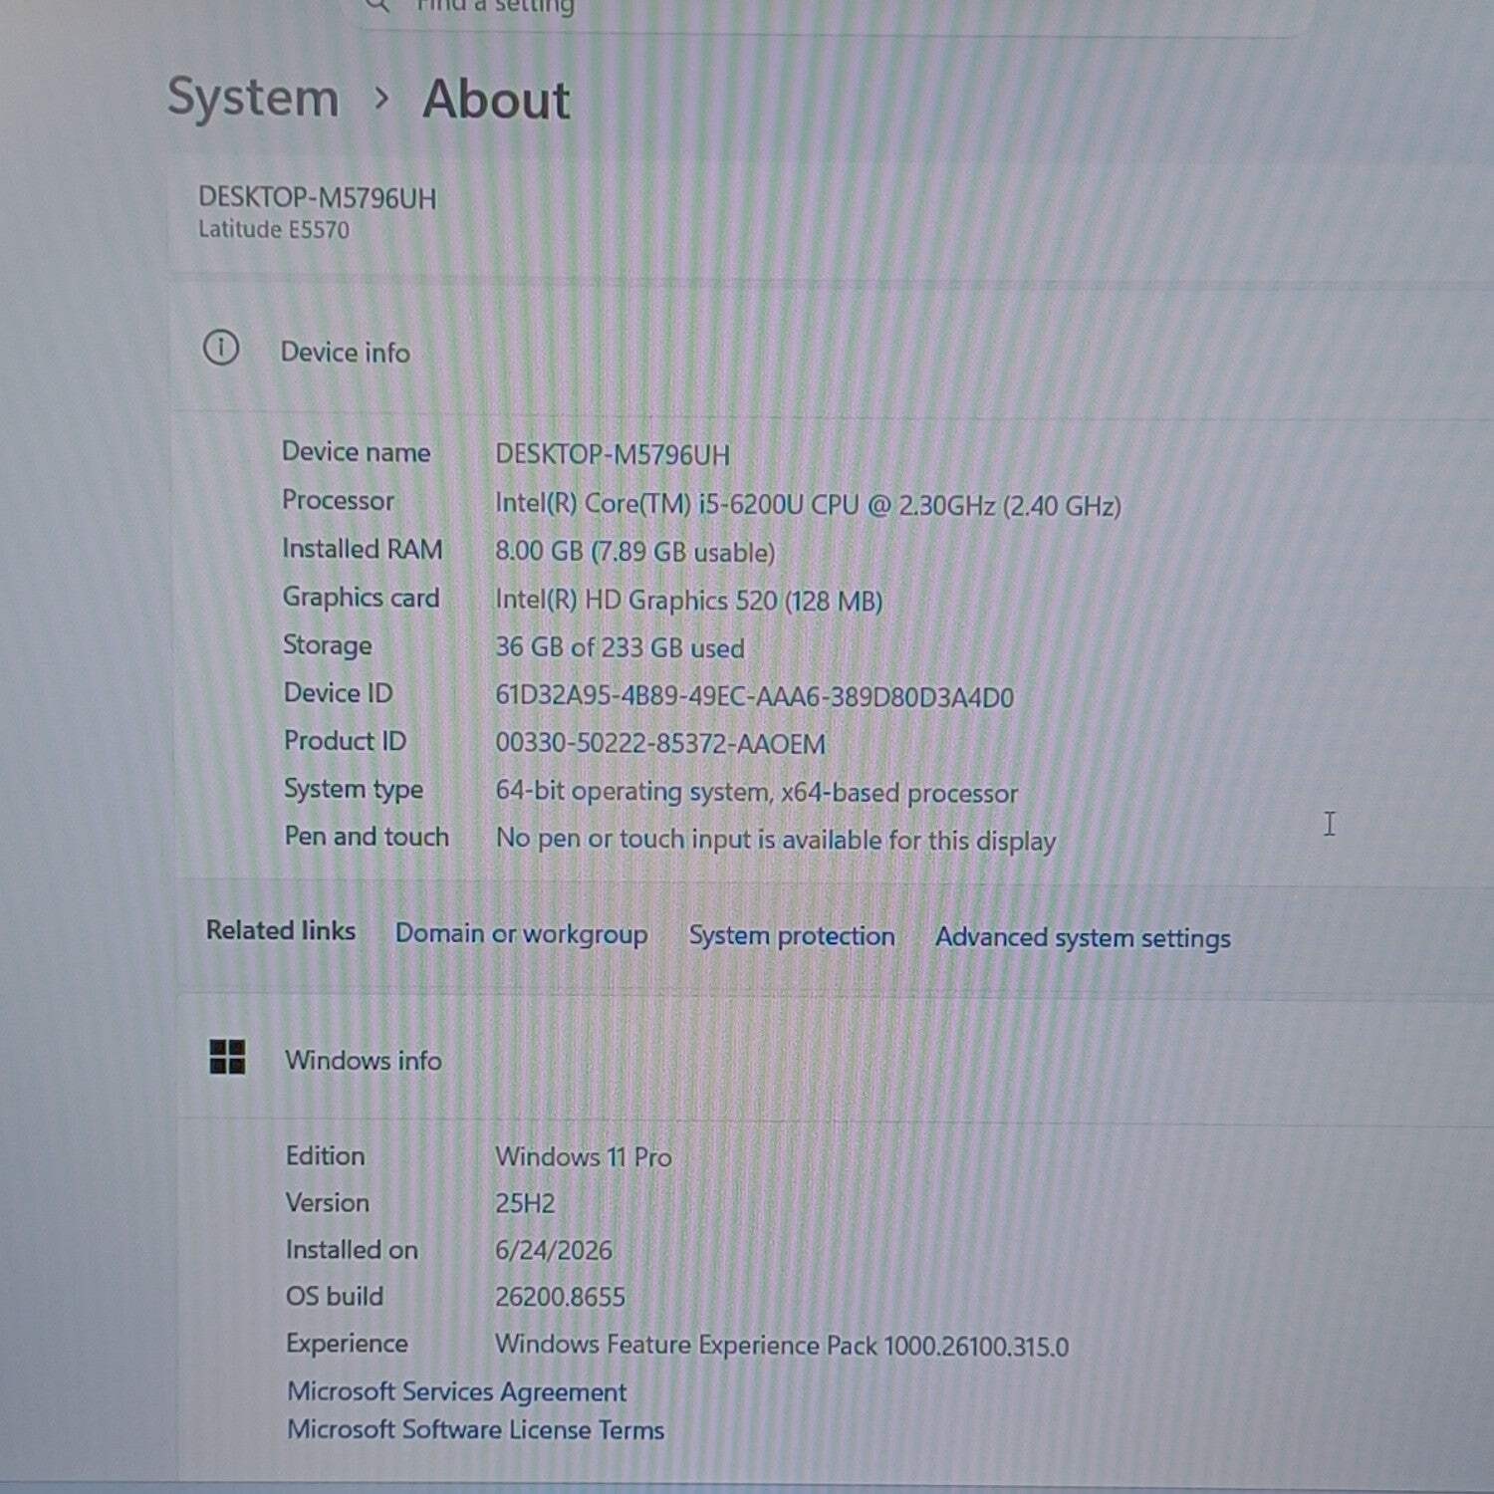Click the OS build row label
The image size is (1494, 1494).
[x=335, y=1296]
